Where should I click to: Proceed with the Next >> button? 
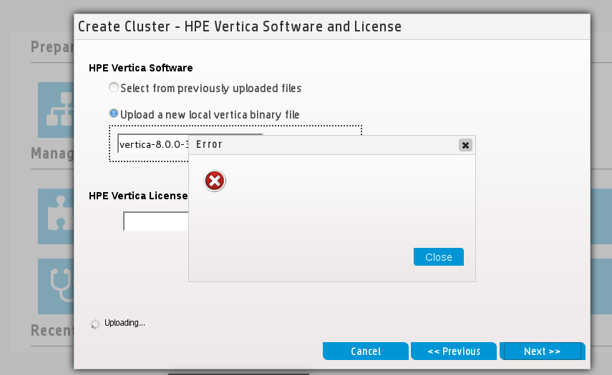(x=543, y=351)
